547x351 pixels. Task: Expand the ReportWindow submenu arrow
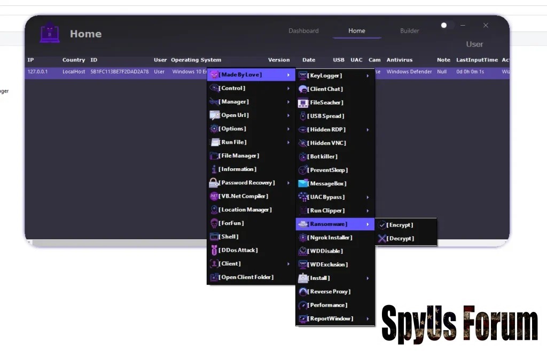(x=368, y=319)
